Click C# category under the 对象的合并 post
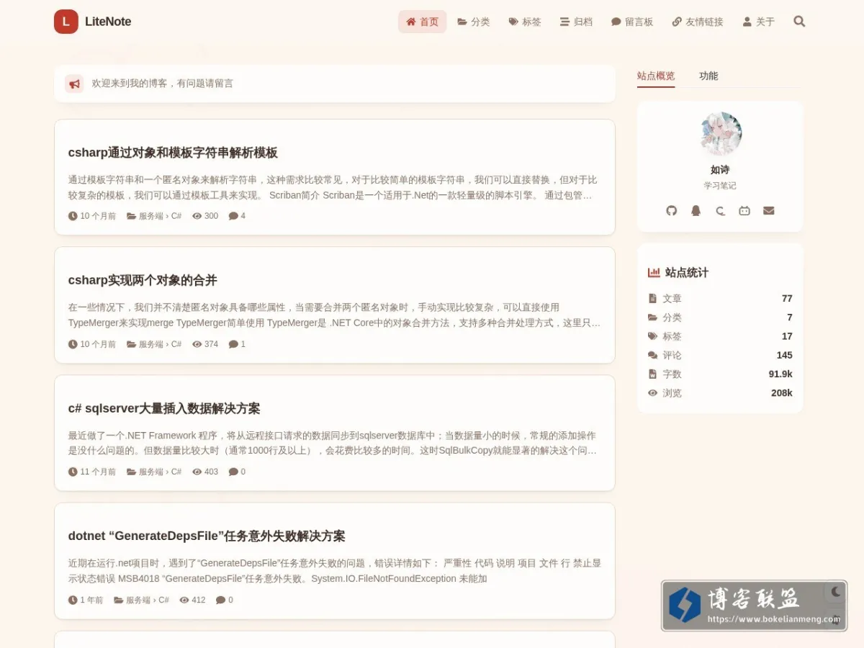 pyautogui.click(x=176, y=344)
